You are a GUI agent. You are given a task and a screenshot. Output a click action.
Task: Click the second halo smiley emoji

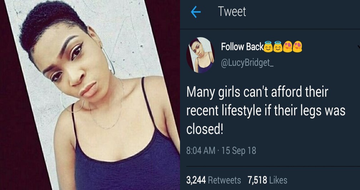(277, 46)
